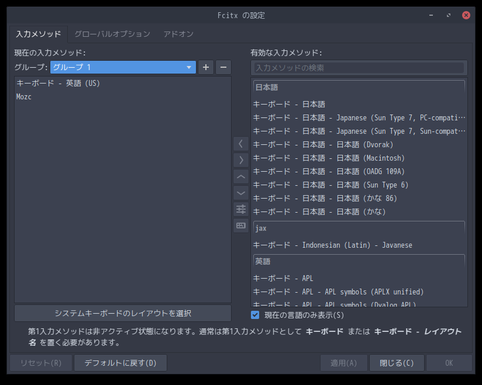Open the グループ 1 dropdown
This screenshot has width=482, height=385.
123,67
